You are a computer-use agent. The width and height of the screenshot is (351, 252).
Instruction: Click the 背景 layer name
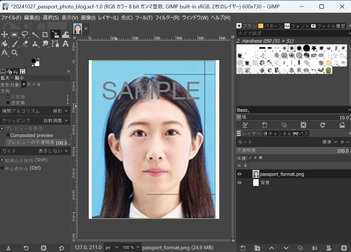point(265,183)
